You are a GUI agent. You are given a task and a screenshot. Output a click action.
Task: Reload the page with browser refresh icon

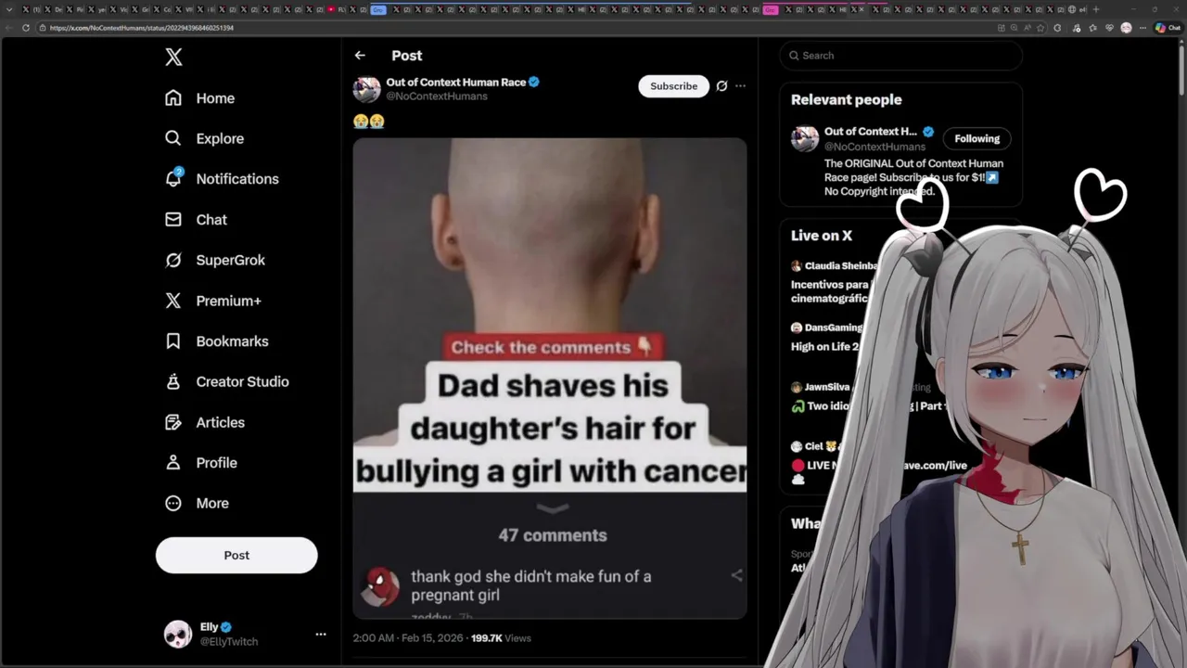click(26, 28)
